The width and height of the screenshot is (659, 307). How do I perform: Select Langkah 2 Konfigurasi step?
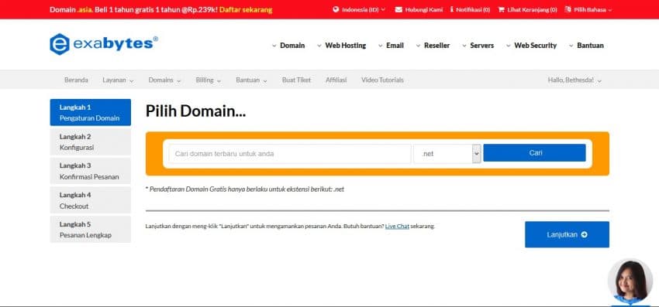pos(91,142)
